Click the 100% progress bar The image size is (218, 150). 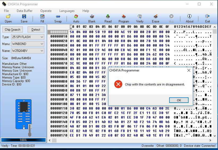pos(23,140)
